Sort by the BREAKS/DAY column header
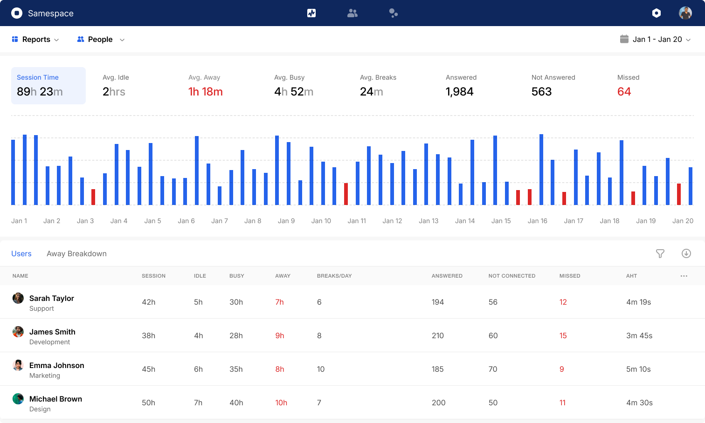 (x=334, y=276)
